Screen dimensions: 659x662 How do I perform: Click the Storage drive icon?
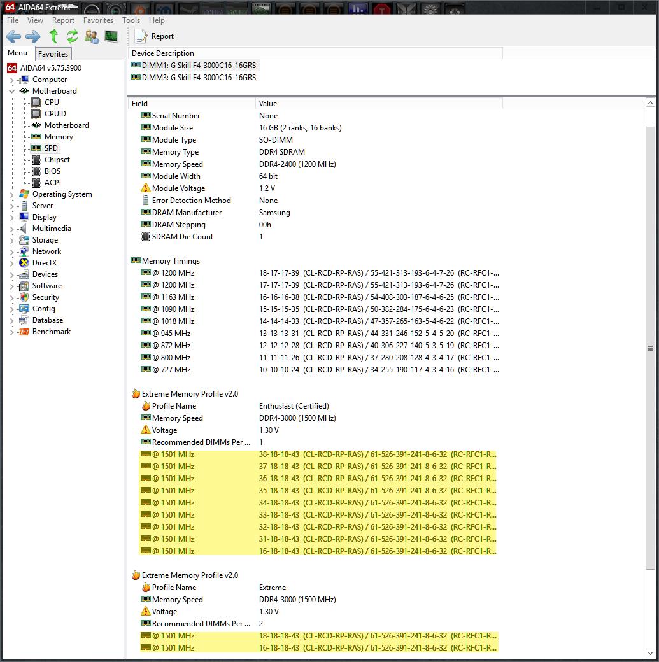[x=24, y=240]
